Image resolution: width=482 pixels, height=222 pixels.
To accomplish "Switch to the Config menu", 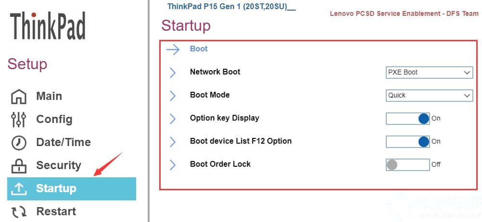I will point(54,119).
